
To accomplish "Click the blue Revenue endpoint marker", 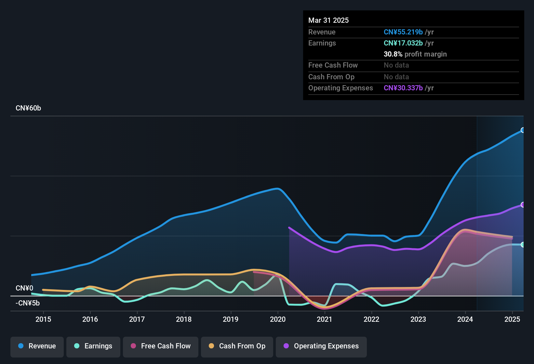I will [x=523, y=130].
